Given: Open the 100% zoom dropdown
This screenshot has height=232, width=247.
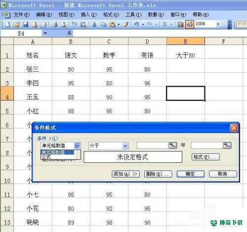Looking at the screenshot, I should [218, 24].
